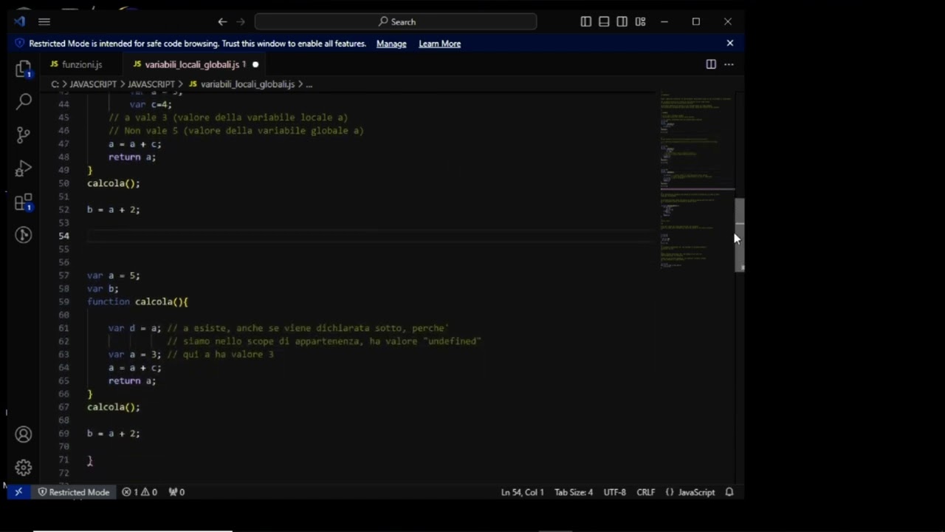This screenshot has height=532, width=945.
Task: Click the remote window indicator in status bar
Action: pyautogui.click(x=18, y=492)
